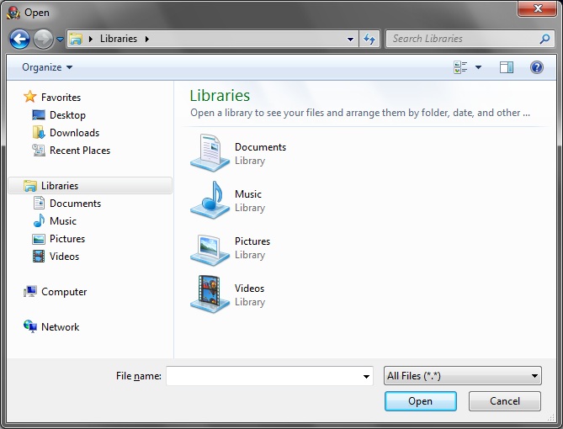Viewport: 563px width, 429px height.
Task: Select Music Library label in file list
Action: (250, 201)
